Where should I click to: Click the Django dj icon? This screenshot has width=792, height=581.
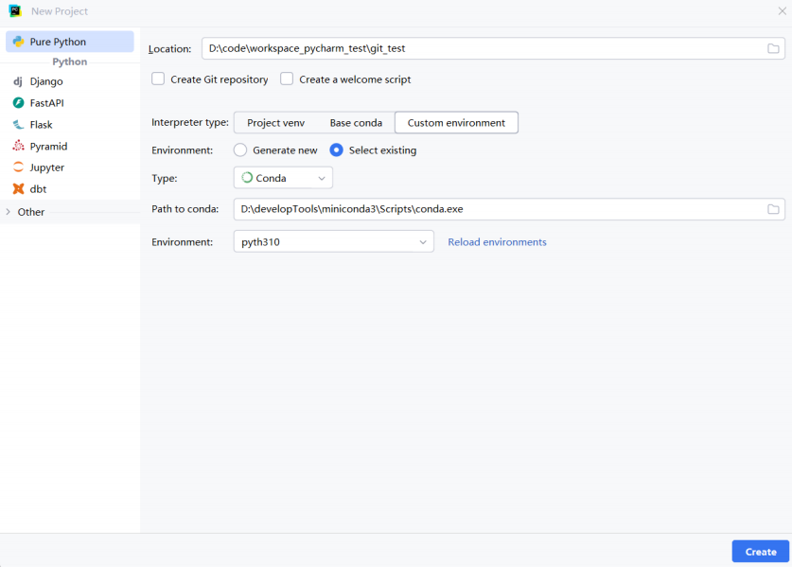[x=18, y=81]
